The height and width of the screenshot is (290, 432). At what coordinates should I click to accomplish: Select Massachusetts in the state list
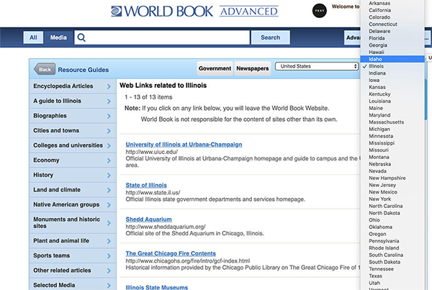coord(392,122)
